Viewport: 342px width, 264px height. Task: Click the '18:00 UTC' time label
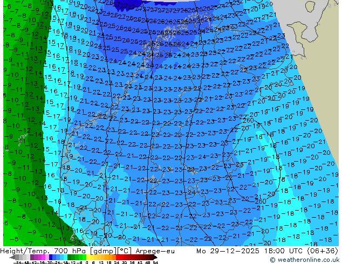click(x=285, y=251)
